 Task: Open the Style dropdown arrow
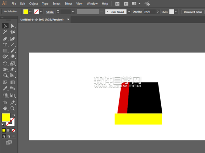(176, 12)
